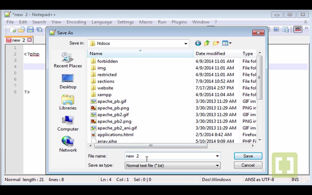Select apache_pb.gif file
This screenshot has width=312, height=195.
(108, 101)
